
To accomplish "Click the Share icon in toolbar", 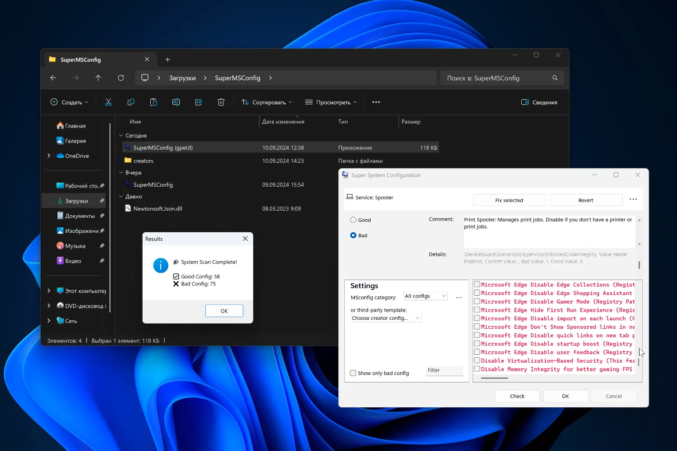I will (x=199, y=102).
